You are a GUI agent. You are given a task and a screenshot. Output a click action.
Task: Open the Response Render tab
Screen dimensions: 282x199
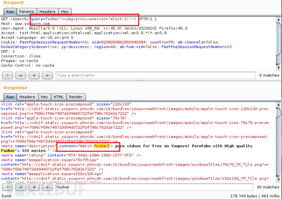pyautogui.click(x=76, y=97)
